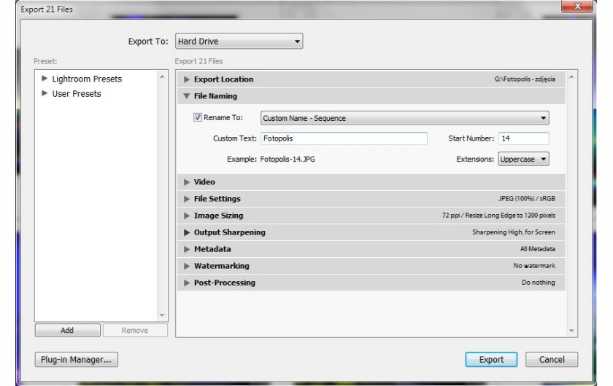Toggle the Rename To checkbox
This screenshot has width=613, height=386.
click(x=198, y=117)
